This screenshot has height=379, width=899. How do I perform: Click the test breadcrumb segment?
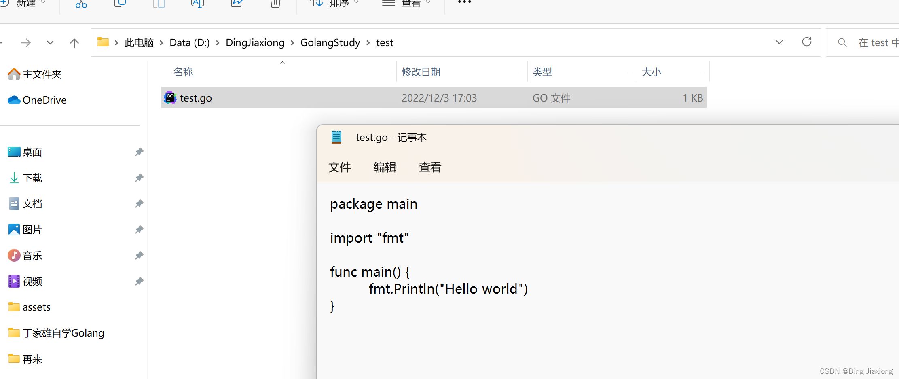click(385, 42)
